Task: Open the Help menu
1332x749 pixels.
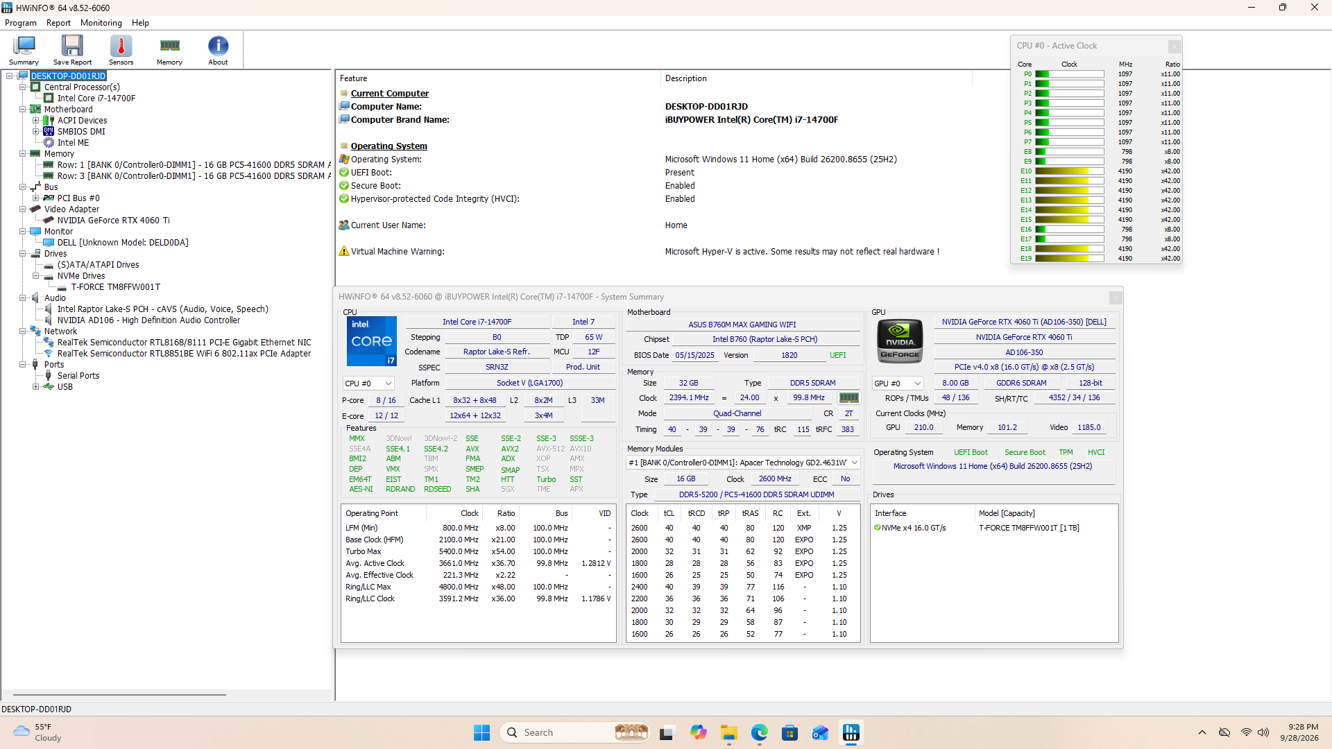Action: [x=140, y=23]
